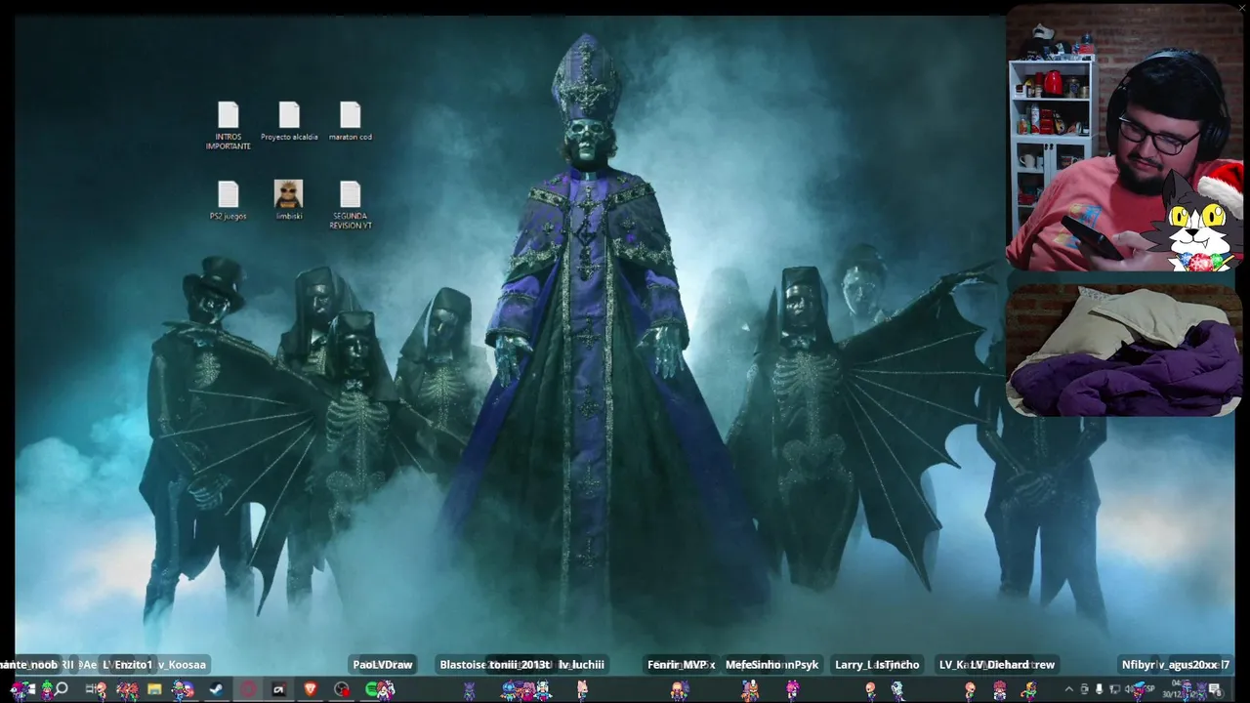Image resolution: width=1250 pixels, height=703 pixels.
Task: Select the INTROS IMPORTANTE desktop file
Action: click(228, 126)
